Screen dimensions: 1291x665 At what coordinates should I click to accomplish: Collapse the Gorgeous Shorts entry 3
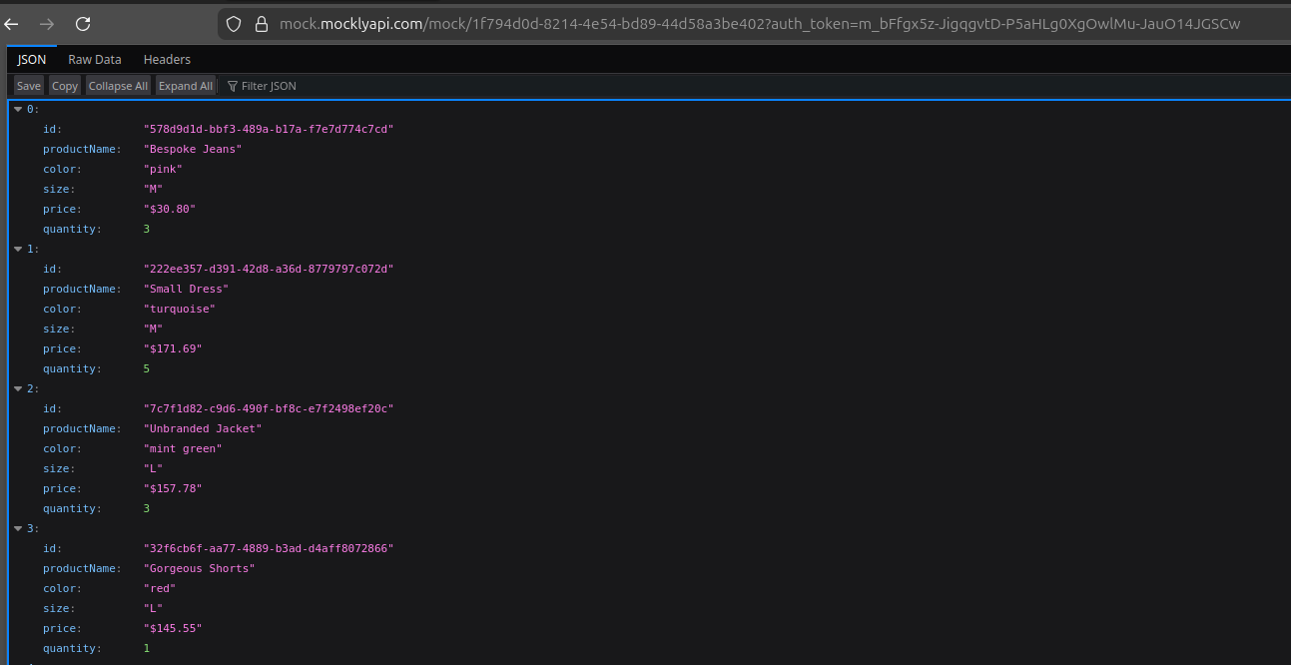(x=17, y=527)
